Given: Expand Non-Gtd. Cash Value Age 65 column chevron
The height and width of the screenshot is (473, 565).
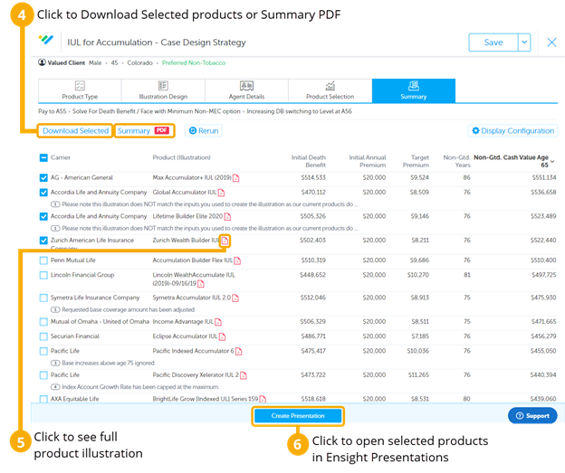Looking at the screenshot, I should (552, 161).
